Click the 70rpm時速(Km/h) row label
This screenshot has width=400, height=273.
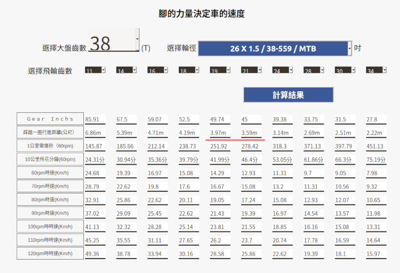point(50,186)
